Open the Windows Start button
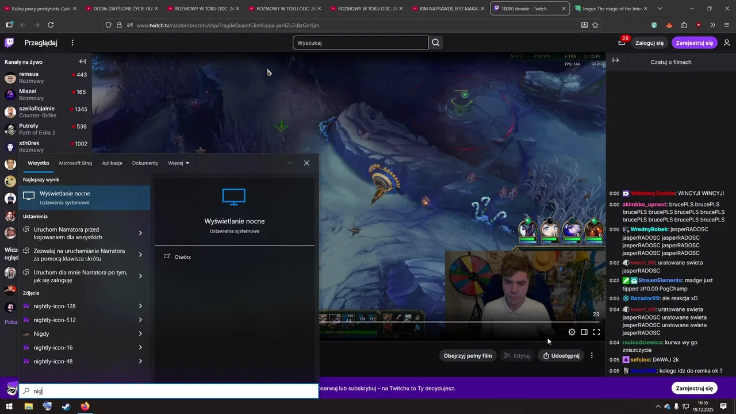Image resolution: width=736 pixels, height=414 pixels. click(9, 407)
